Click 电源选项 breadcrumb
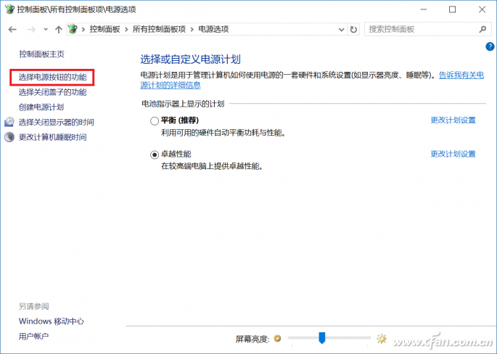Viewport: 497px width, 354px height. (x=213, y=29)
